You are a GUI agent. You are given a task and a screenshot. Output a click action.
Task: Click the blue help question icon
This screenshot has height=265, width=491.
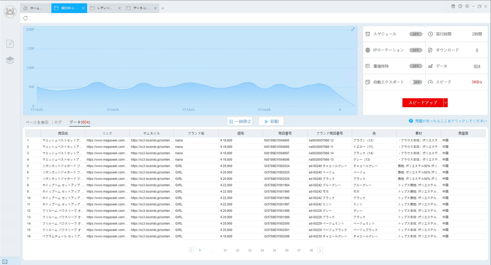tap(410, 121)
